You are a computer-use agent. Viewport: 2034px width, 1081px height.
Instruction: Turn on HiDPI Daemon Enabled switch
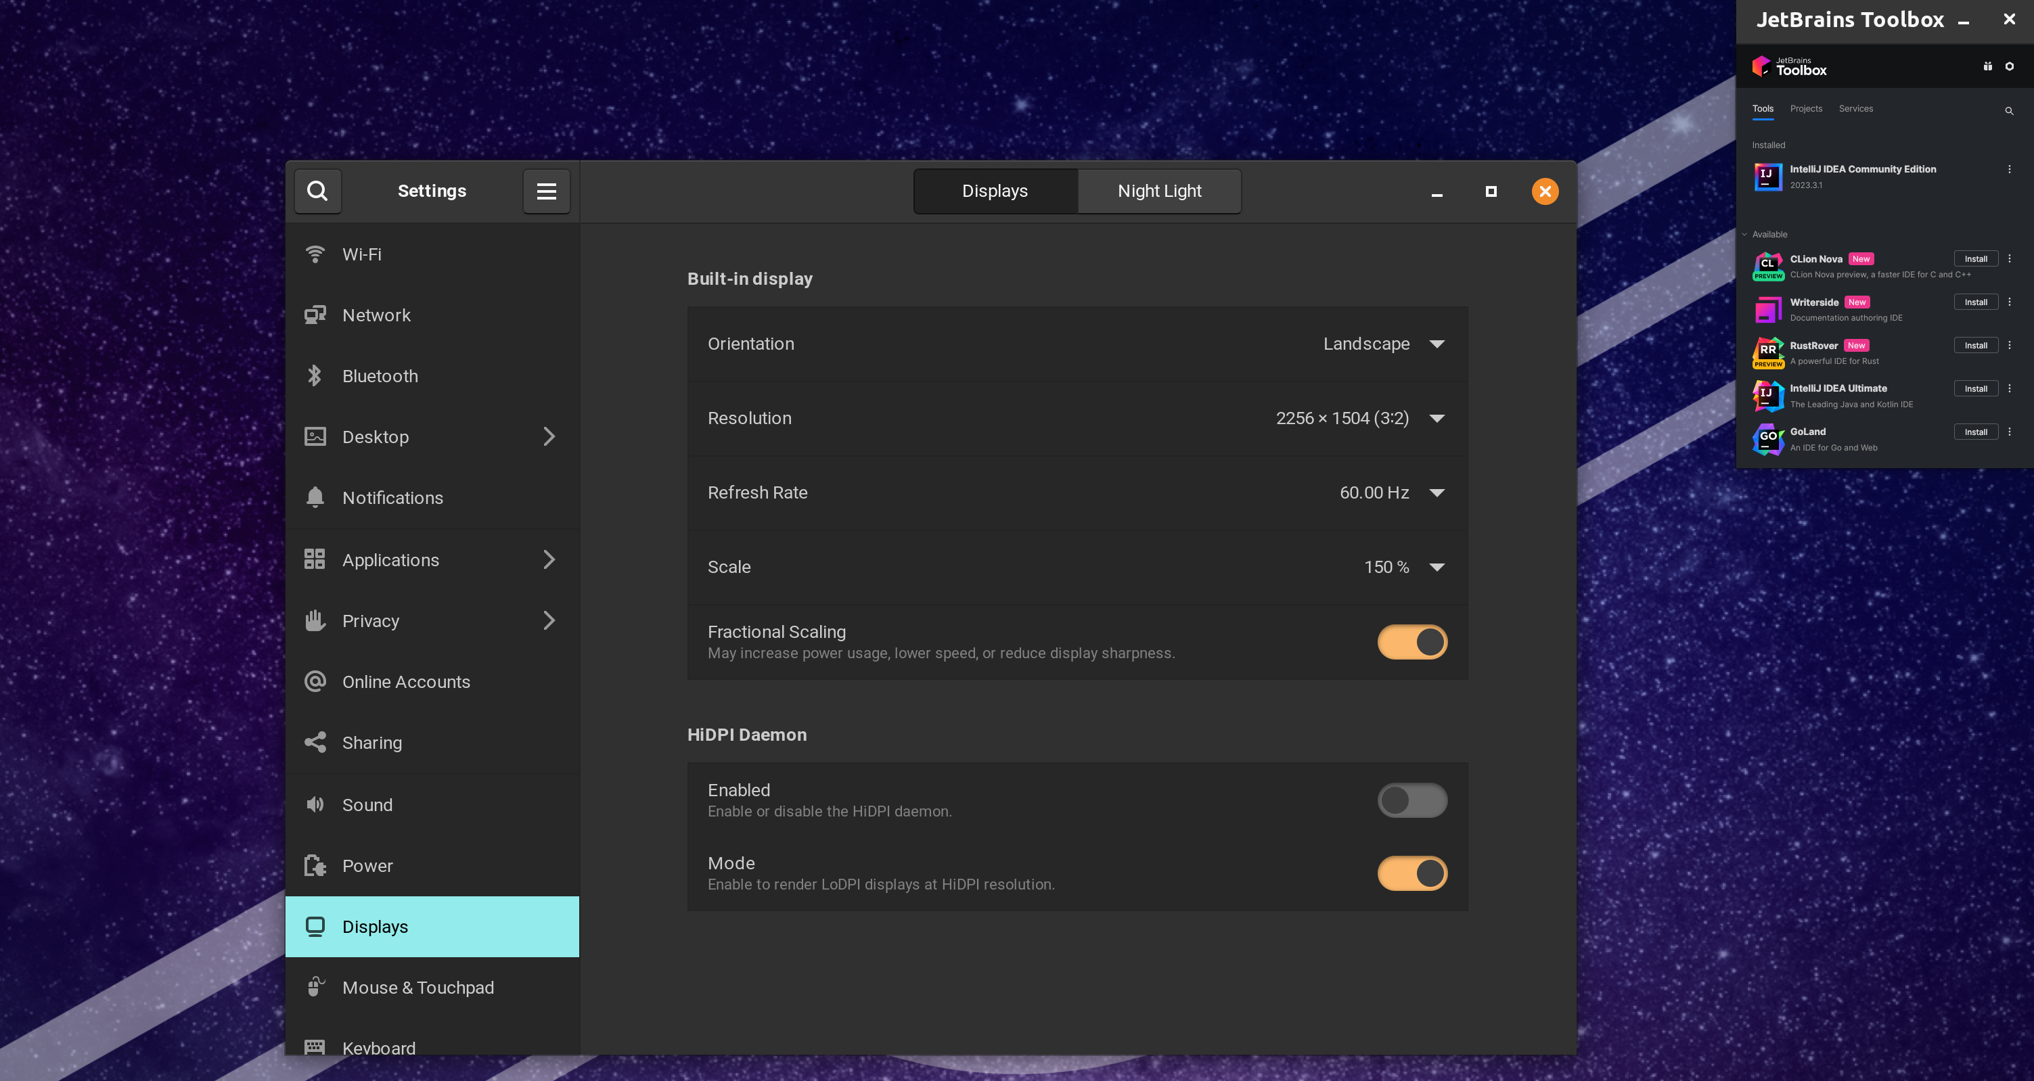point(1411,800)
